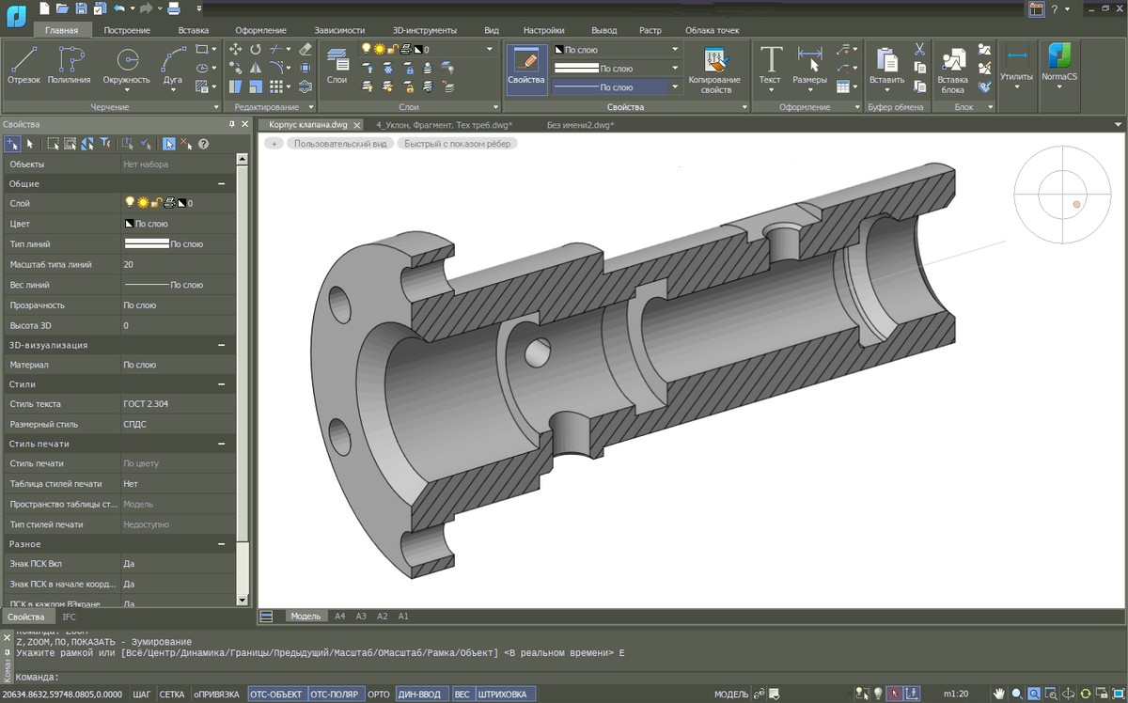Toggle ОРТО mode
The image size is (1128, 703).
pos(379,695)
